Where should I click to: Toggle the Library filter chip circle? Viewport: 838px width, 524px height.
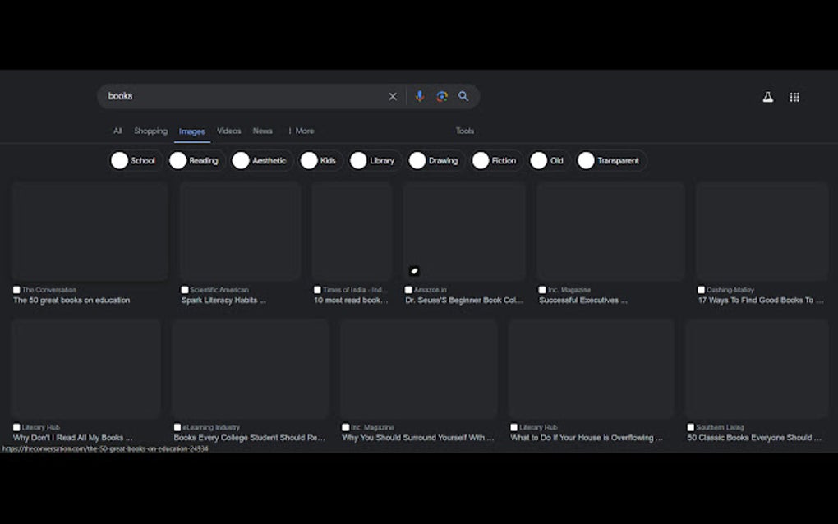coord(360,160)
